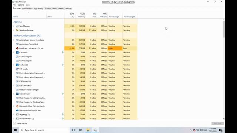237x133 pixels.
Task: Click the Background processes (43) heading
Action: tap(27, 35)
